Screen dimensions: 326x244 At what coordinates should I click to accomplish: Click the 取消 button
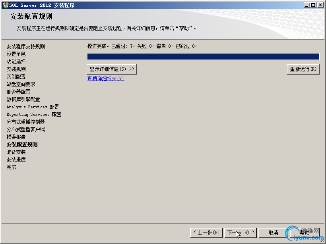pyautogui.click(x=273, y=232)
